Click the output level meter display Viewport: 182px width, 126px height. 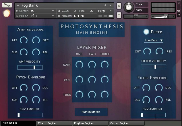(163, 7)
